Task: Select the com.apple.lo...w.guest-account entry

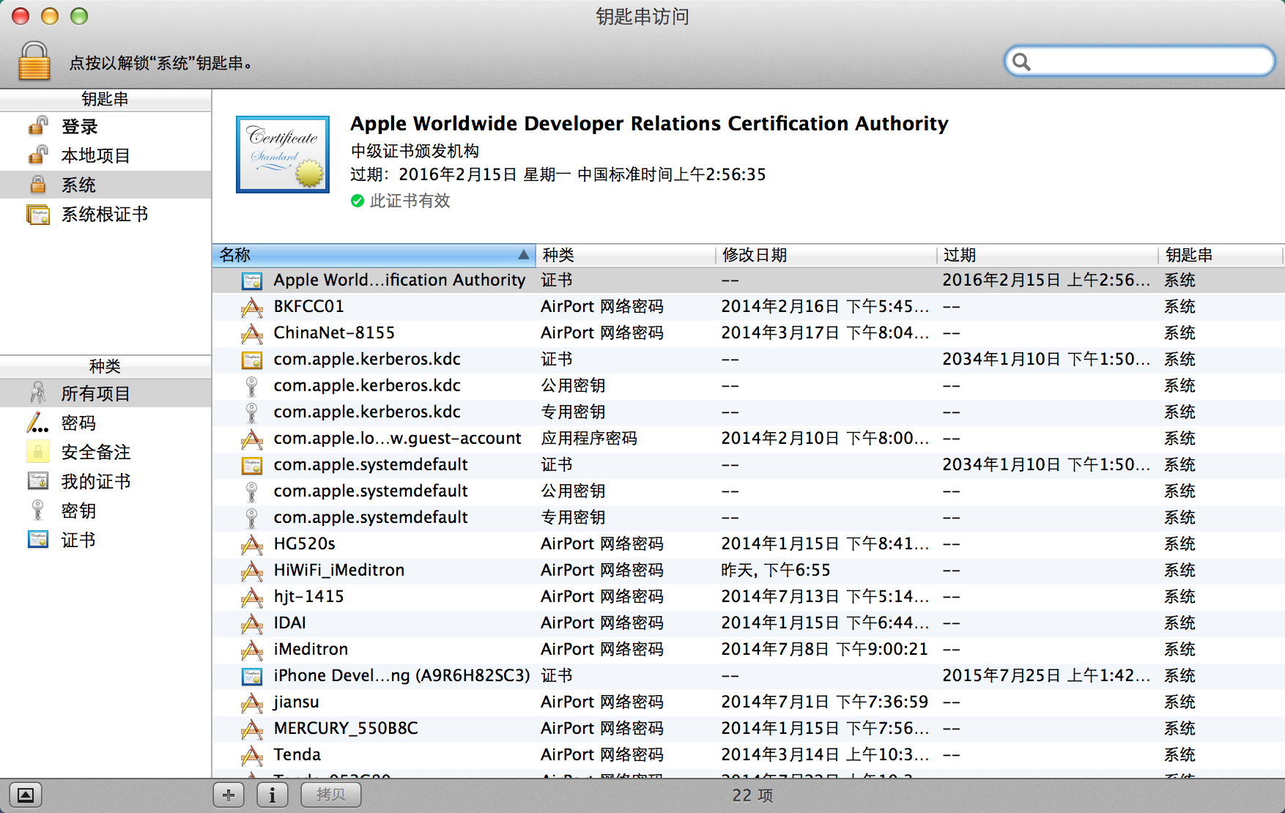Action: tap(397, 438)
